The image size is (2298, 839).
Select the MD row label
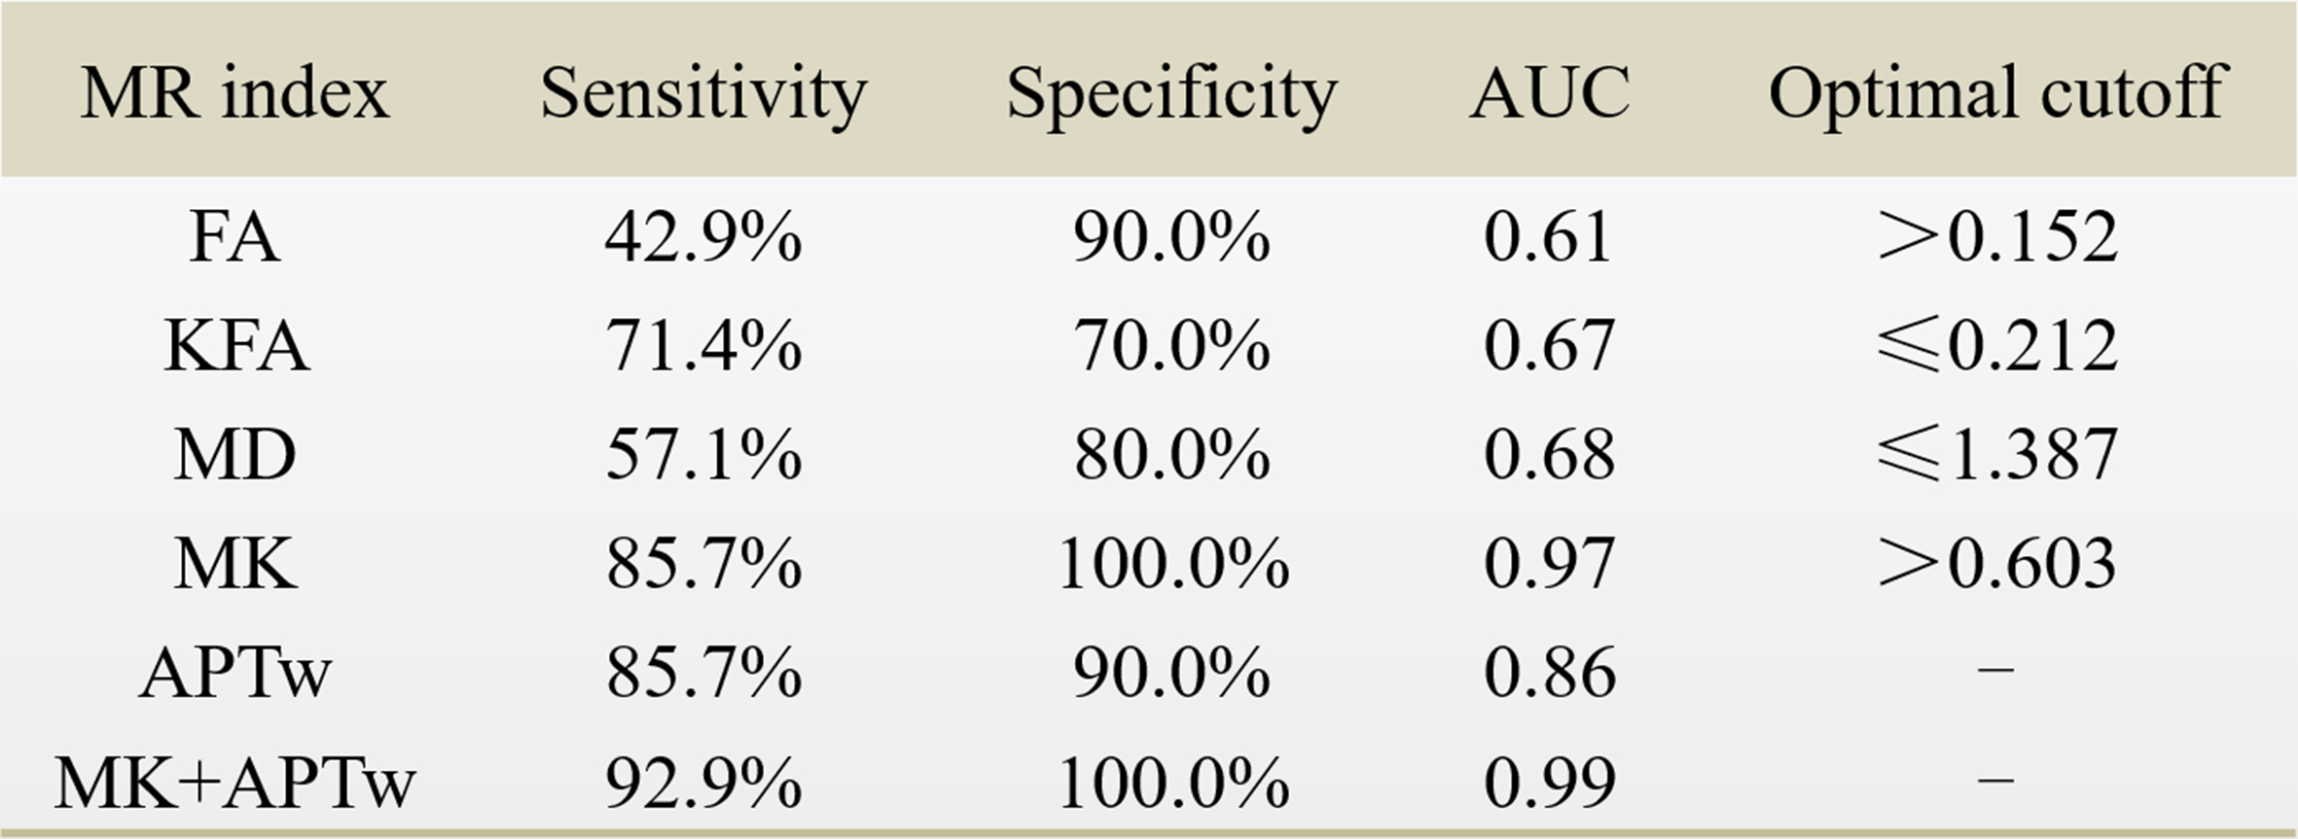coord(234,455)
